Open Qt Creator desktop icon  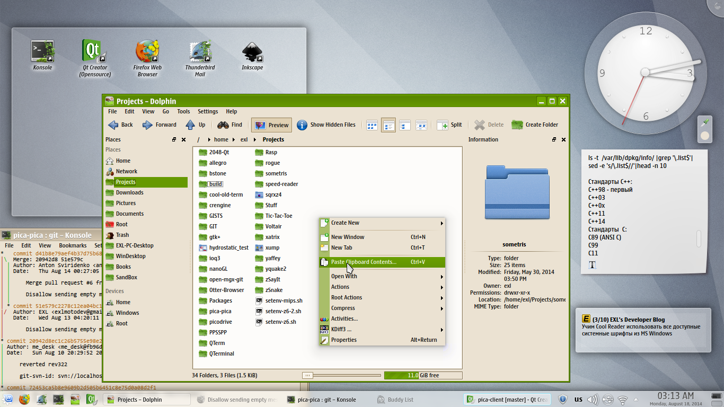95,59
